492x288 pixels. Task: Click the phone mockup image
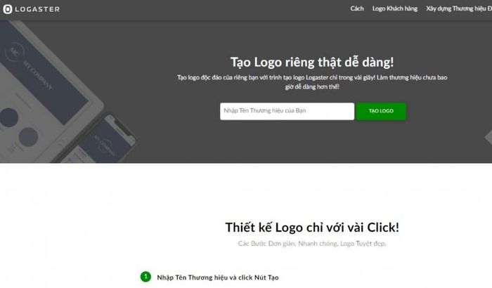pos(103,140)
